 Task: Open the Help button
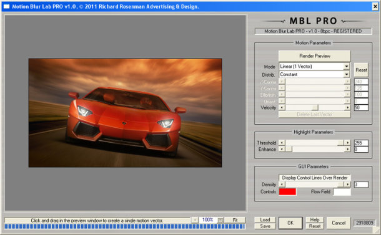point(315,219)
